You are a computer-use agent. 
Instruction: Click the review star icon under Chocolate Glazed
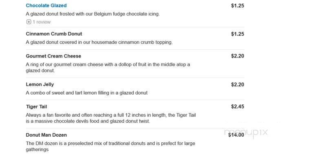click(29, 22)
